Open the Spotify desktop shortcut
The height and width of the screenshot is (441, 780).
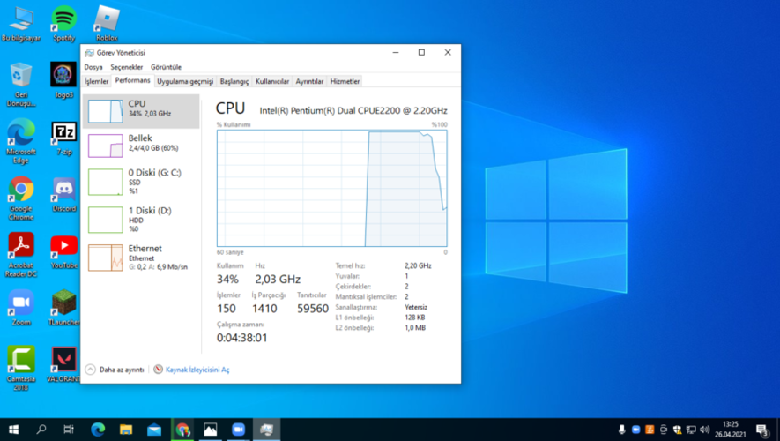click(x=63, y=24)
